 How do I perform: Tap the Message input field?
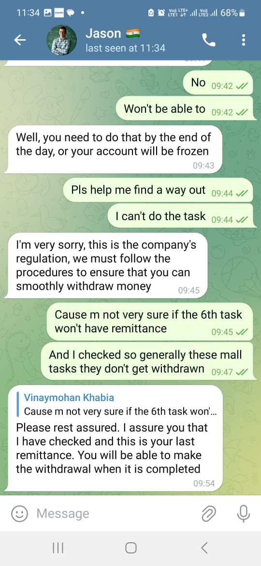point(116,513)
